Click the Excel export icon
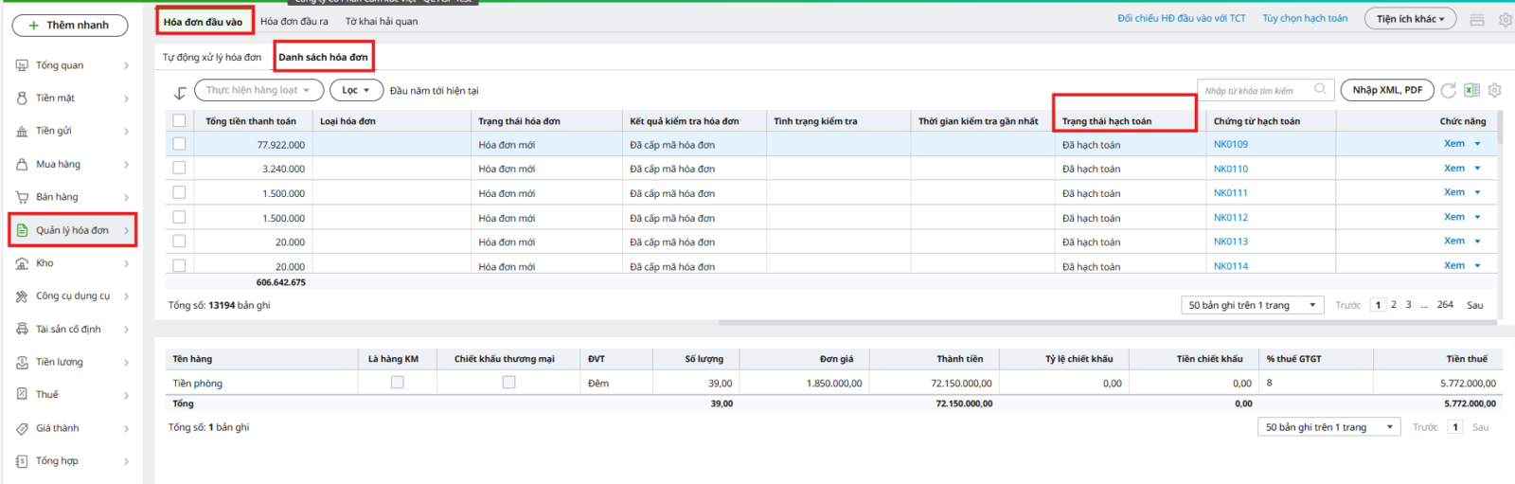Screen dimensions: 1515x484 click(1471, 90)
